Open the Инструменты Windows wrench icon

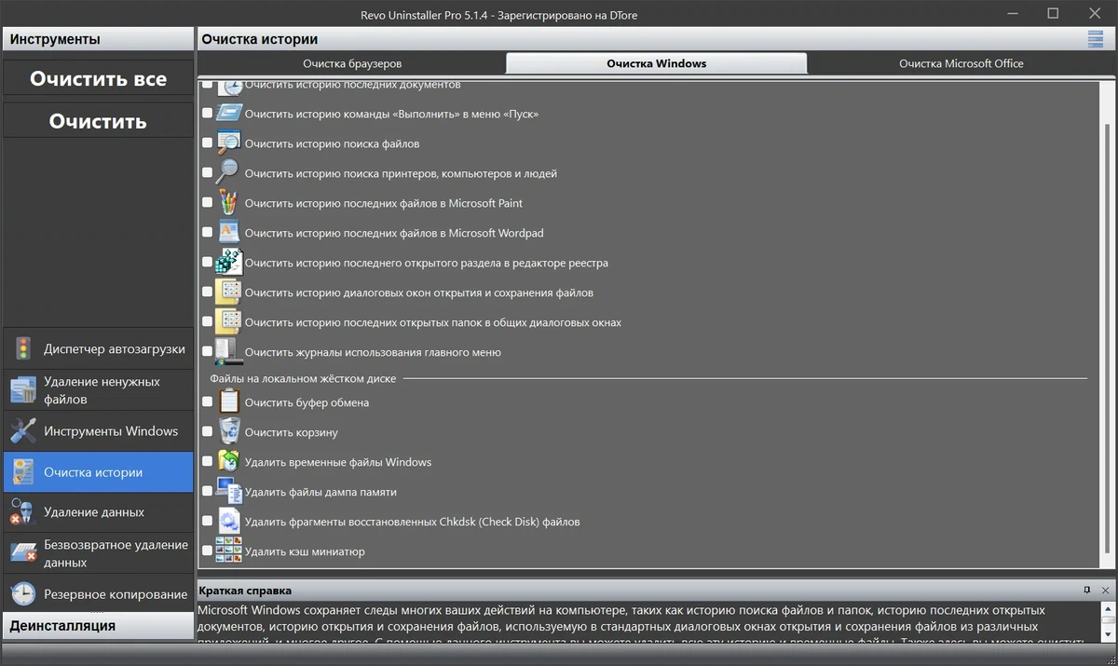(x=23, y=431)
